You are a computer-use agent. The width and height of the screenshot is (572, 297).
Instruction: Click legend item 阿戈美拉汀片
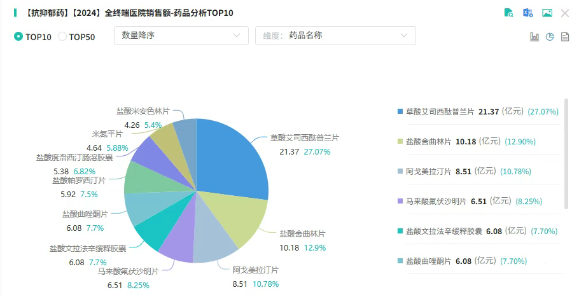(x=464, y=171)
